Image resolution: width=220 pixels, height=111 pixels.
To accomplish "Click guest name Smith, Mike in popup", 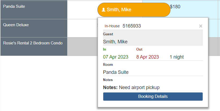I will pyautogui.click(x=115, y=42).
